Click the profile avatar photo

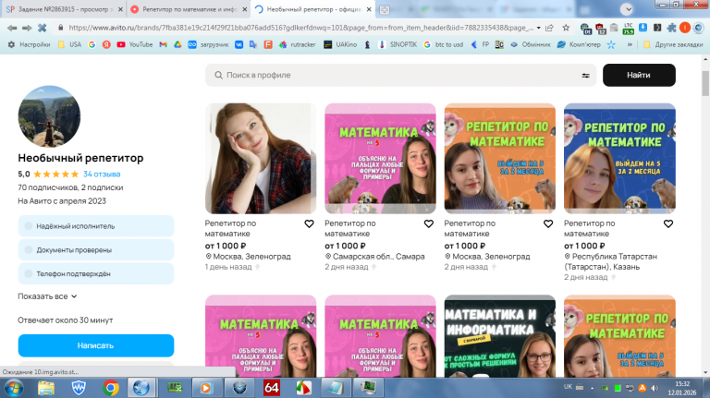pyautogui.click(x=49, y=116)
